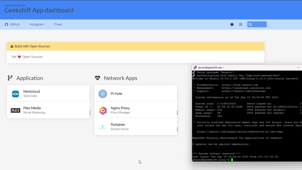Click System restart required message

(216, 154)
